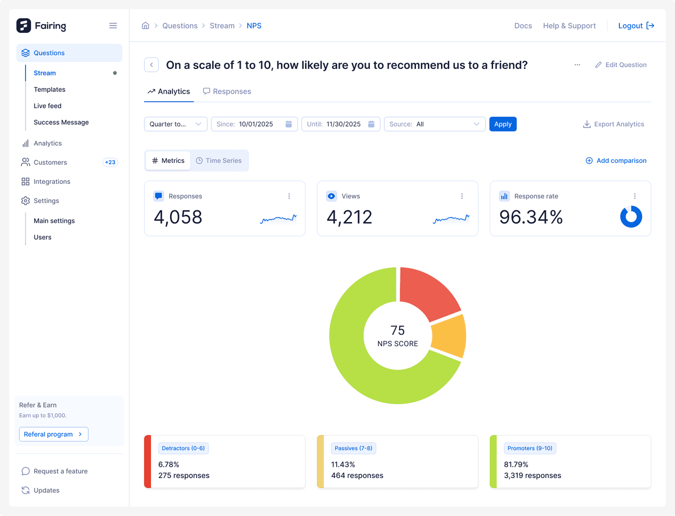Open the Source All dropdown
This screenshot has width=675, height=516.
tap(434, 124)
